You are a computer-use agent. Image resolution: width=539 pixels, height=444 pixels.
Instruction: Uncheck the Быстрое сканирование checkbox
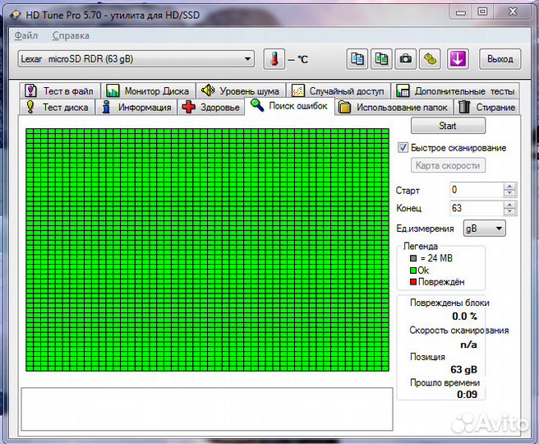click(403, 148)
